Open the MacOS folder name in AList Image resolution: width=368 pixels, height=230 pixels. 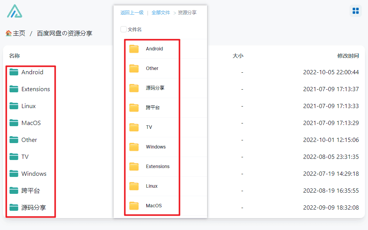coord(31,123)
